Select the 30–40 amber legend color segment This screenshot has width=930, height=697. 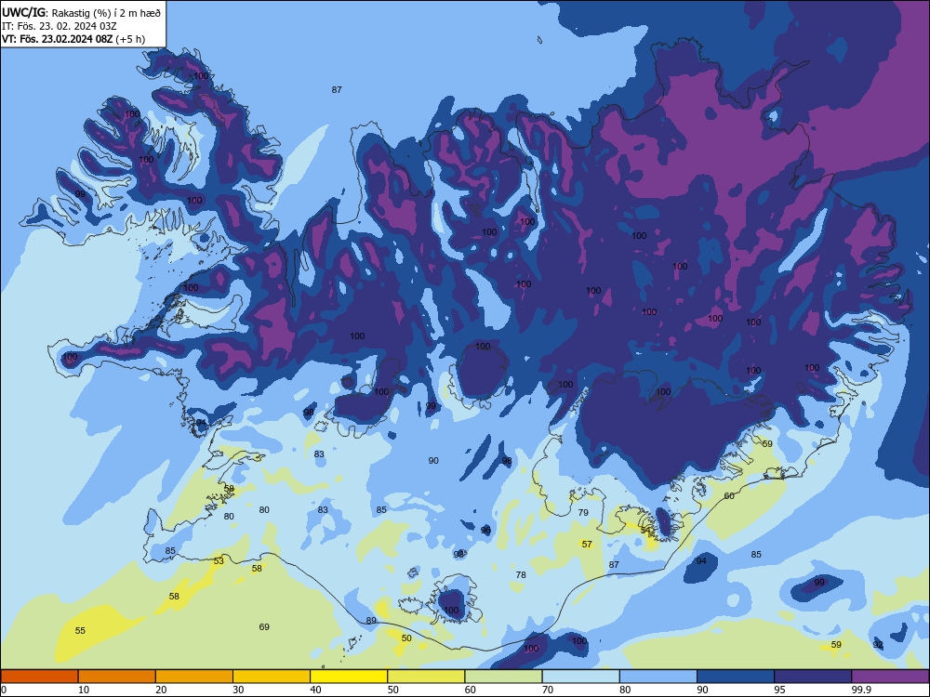pyautogui.click(x=272, y=677)
